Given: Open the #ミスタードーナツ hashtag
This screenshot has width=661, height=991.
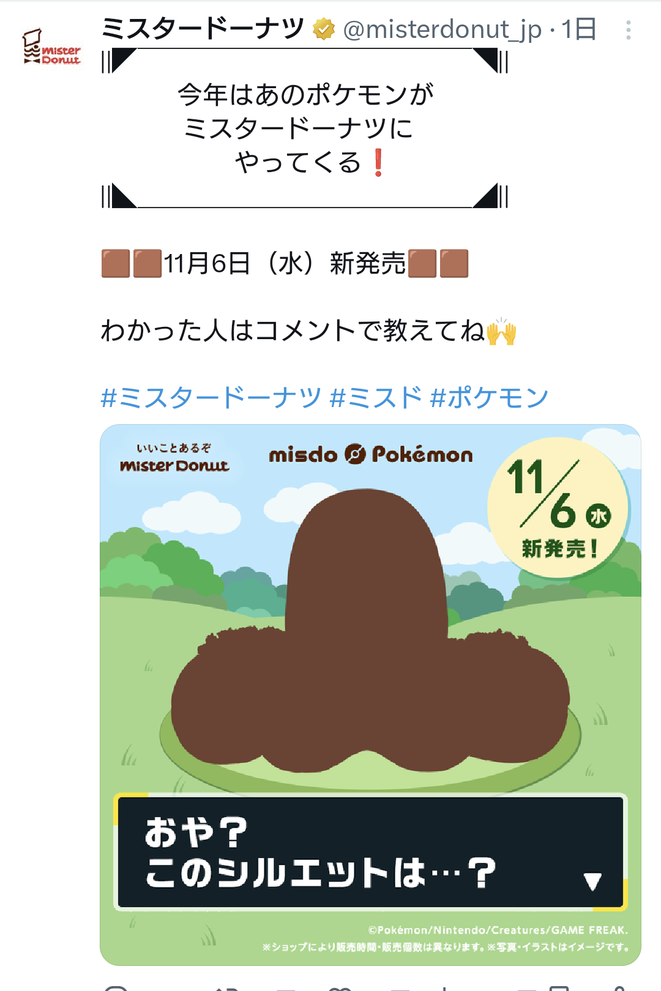Looking at the screenshot, I should [211, 397].
